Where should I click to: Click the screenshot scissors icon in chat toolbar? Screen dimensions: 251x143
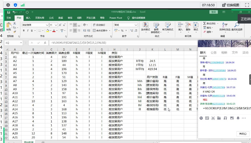(x=213, y=118)
